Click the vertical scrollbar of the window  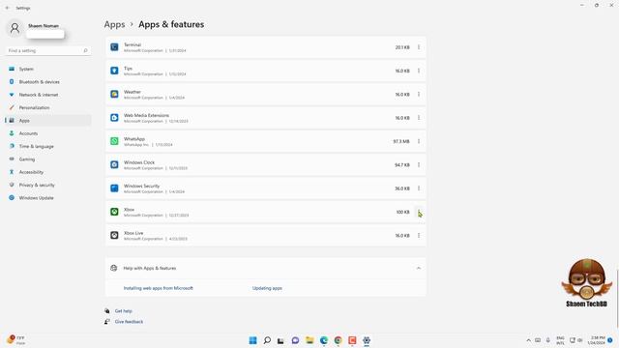point(617,299)
